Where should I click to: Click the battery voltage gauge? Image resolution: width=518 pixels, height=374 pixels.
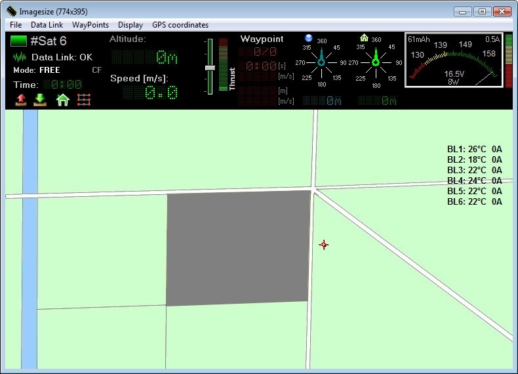coord(453,60)
